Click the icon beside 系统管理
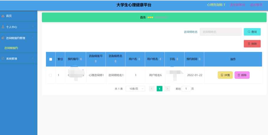This screenshot has height=135, width=268. point(3,58)
